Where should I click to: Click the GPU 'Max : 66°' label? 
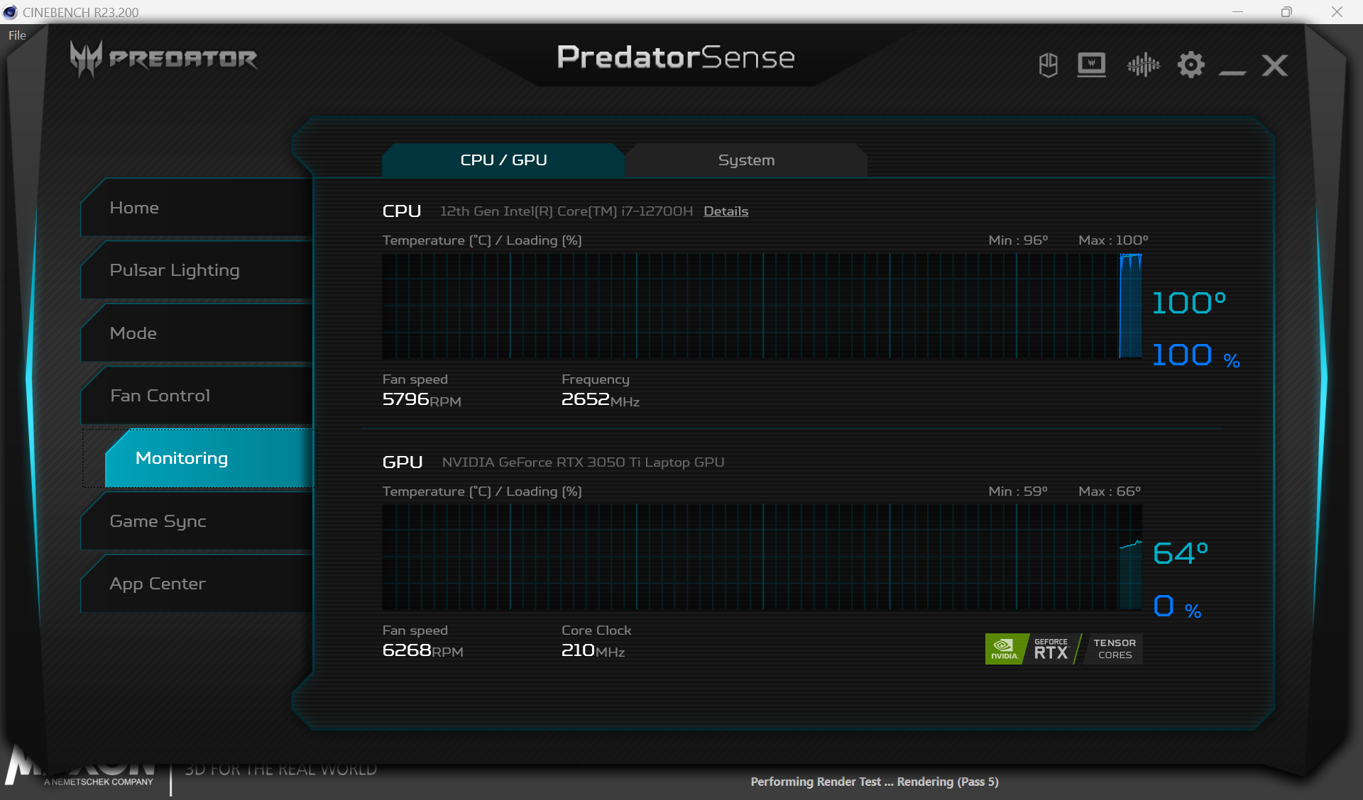(1110, 491)
